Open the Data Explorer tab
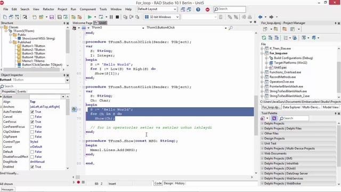The height and width of the screenshot is (192, 341). (291, 107)
